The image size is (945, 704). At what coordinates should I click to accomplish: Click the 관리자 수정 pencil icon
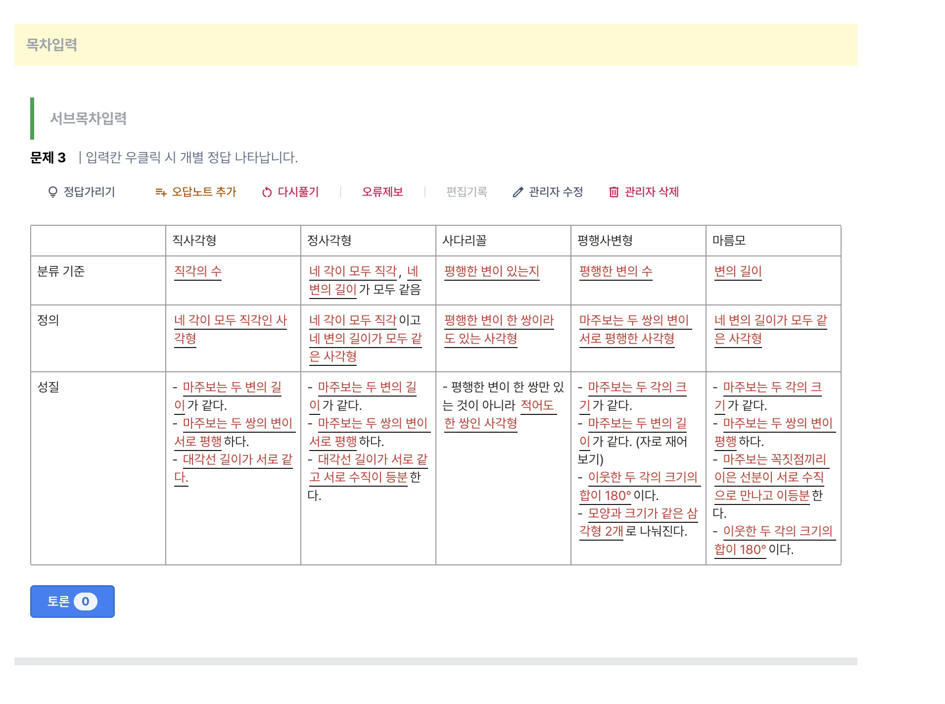coord(517,193)
